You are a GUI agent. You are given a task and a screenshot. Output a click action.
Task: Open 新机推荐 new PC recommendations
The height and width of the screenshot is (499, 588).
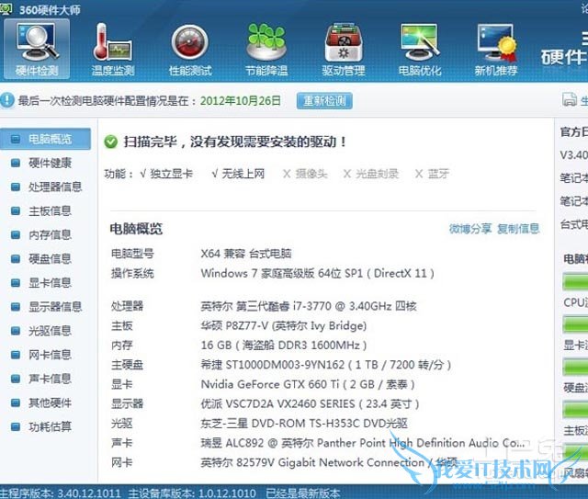[x=496, y=49]
